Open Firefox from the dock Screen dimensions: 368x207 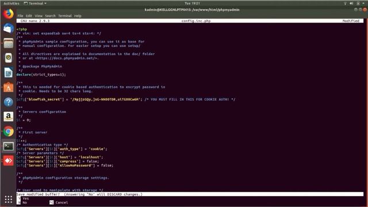[x=9, y=14]
